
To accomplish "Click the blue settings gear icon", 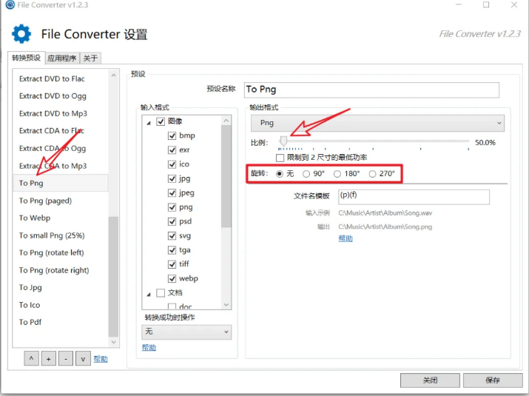I will [21, 34].
